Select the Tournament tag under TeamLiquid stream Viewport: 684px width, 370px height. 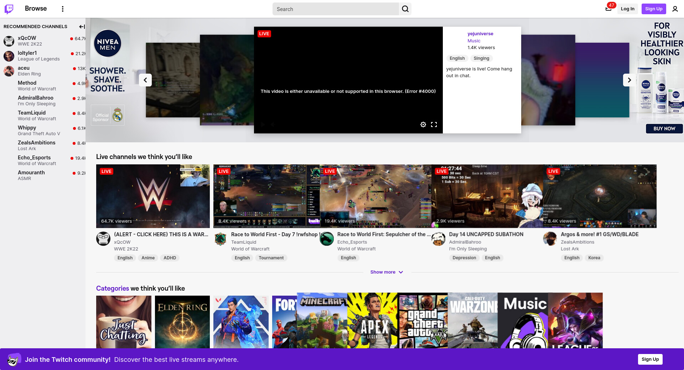point(271,258)
